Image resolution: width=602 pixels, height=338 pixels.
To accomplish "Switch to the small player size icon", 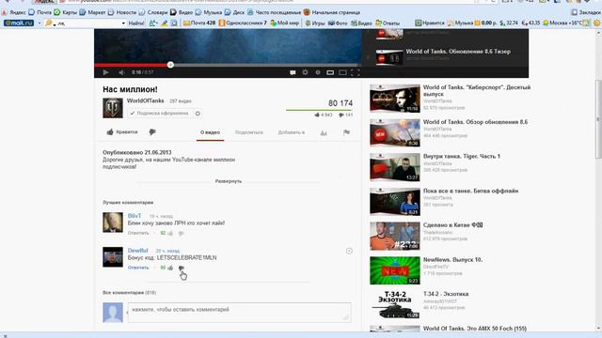I will point(330,72).
